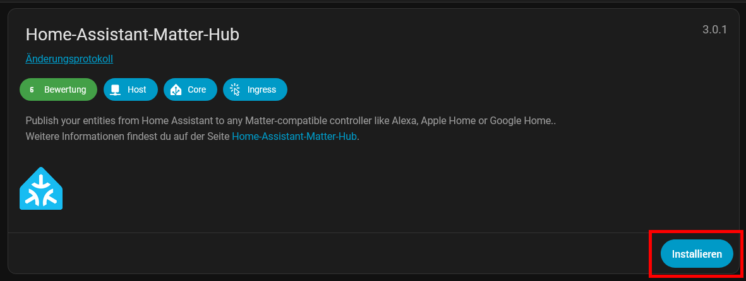This screenshot has width=746, height=281.
Task: Click the Core chip's Home Assistant icon
Action: tap(176, 89)
